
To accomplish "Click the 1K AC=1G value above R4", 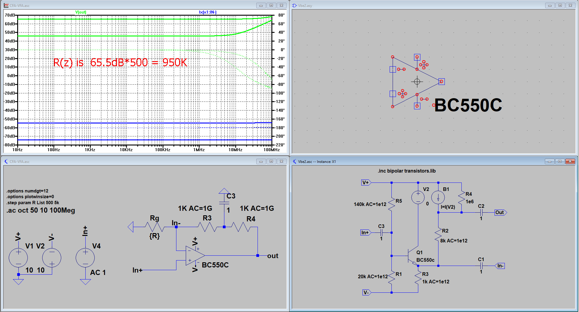I will [x=257, y=208].
